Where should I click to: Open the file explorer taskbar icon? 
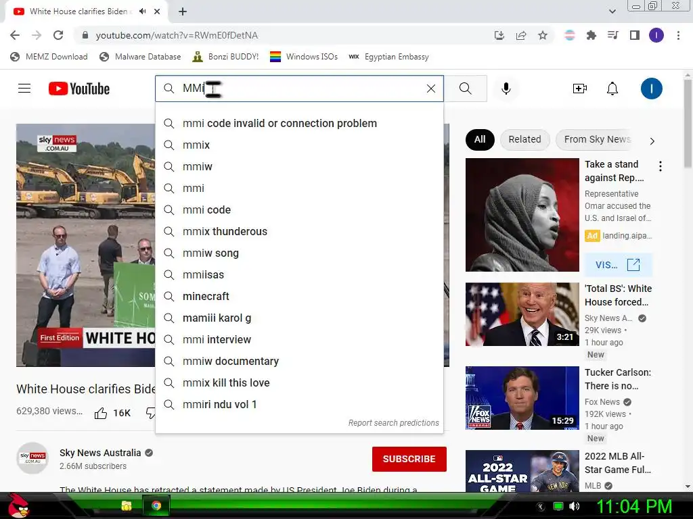click(x=127, y=505)
